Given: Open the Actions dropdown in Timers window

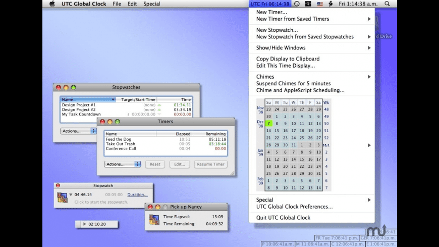Looking at the screenshot, I should tap(122, 164).
